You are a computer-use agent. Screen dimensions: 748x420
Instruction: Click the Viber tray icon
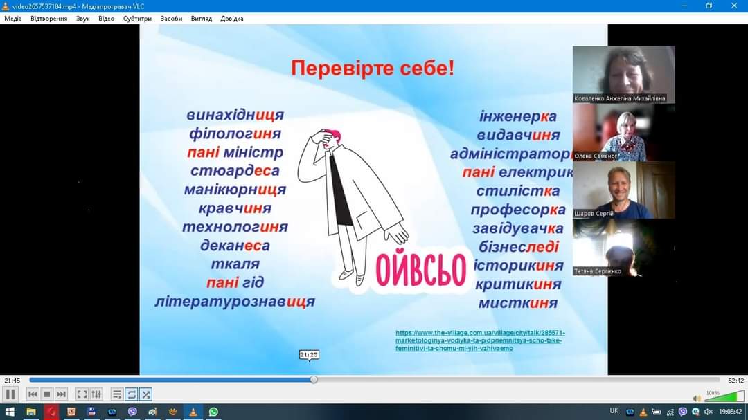click(683, 412)
